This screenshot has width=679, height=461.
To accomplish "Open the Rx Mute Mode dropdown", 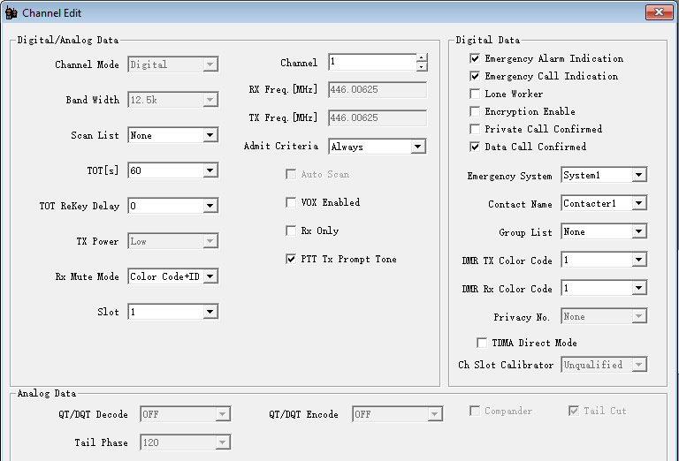I will [x=210, y=277].
